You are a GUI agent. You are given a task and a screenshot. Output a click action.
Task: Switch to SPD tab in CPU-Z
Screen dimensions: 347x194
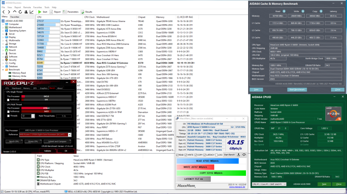pos(35,88)
